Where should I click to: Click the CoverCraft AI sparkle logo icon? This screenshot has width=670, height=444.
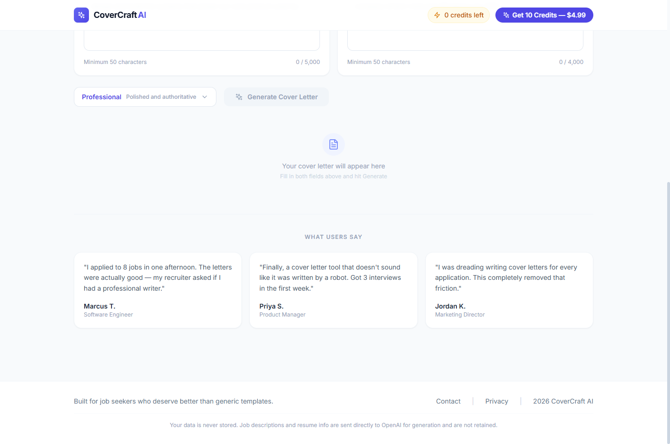81,15
